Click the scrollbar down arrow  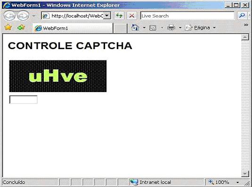(245, 174)
